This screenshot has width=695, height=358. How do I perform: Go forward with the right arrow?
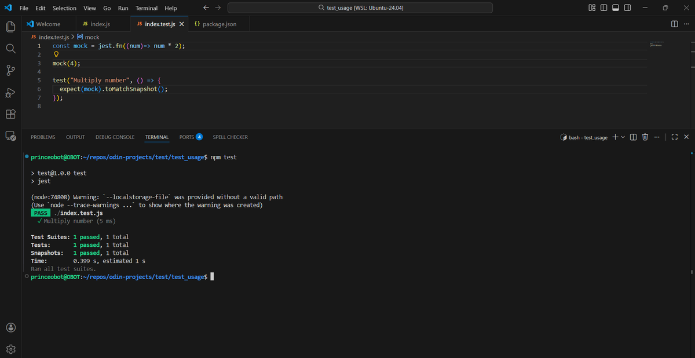pyautogui.click(x=218, y=8)
